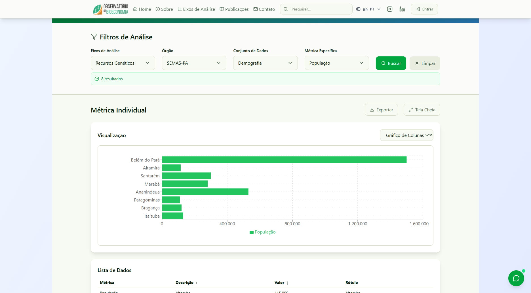
Task: Open the Órgão SEMAS-PA dropdown
Action: (x=194, y=63)
